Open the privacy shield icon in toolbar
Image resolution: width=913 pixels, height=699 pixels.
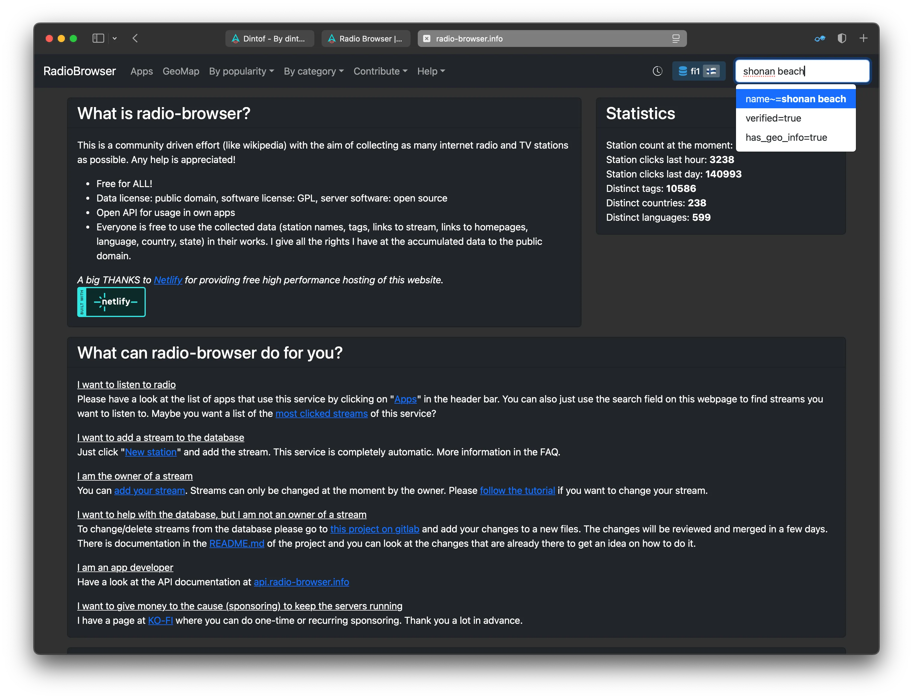841,38
